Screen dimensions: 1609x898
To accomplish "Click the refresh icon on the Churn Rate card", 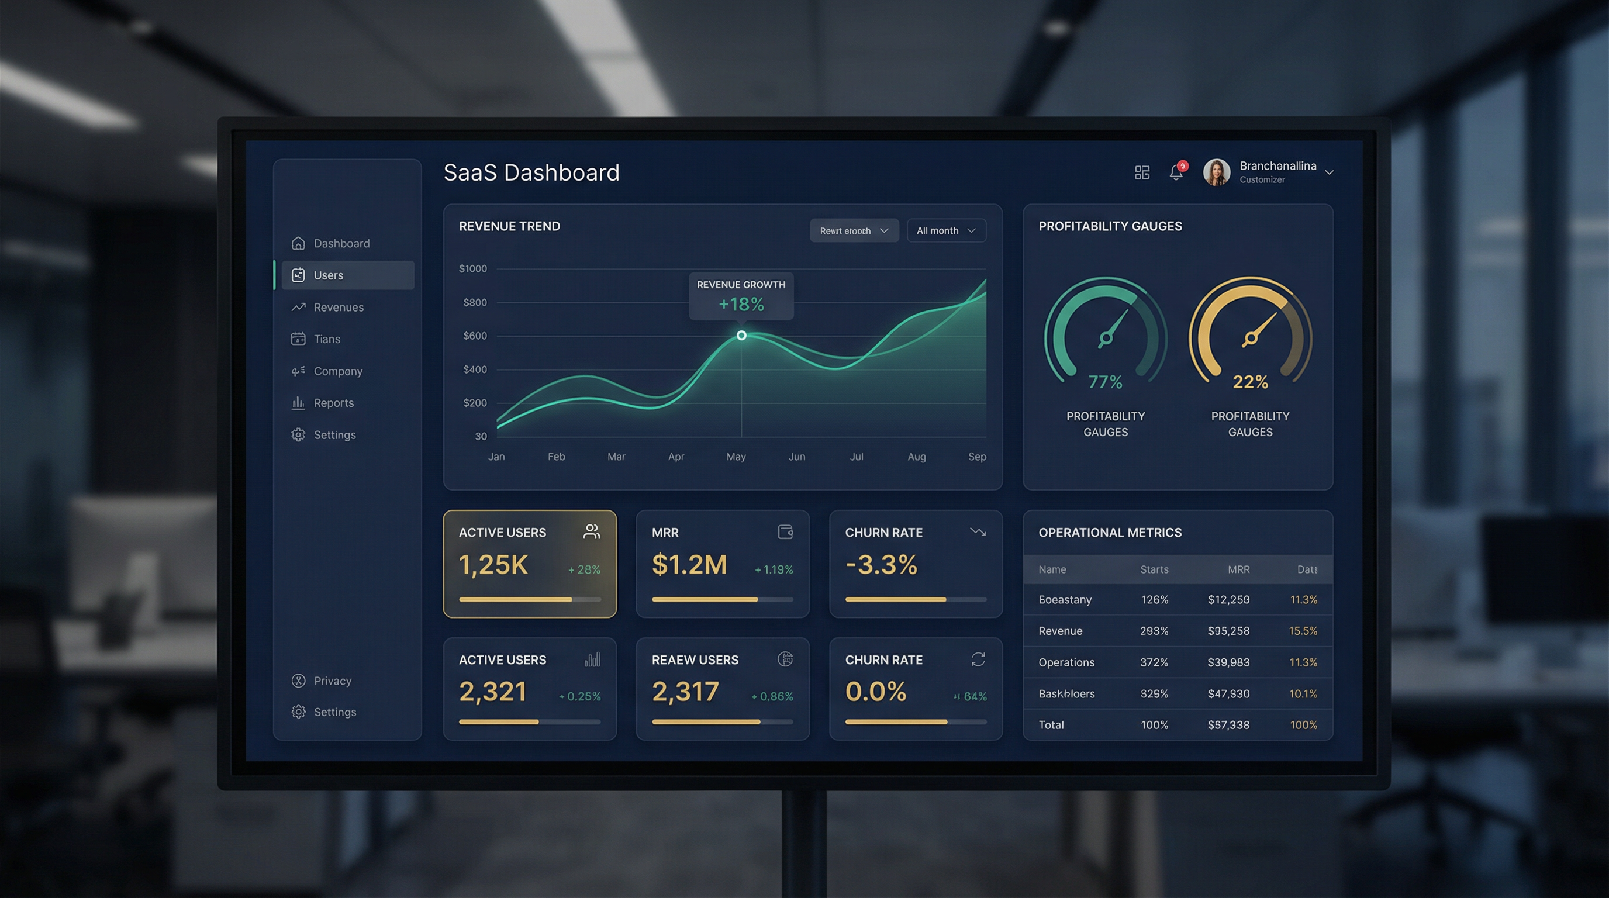I will tap(978, 659).
